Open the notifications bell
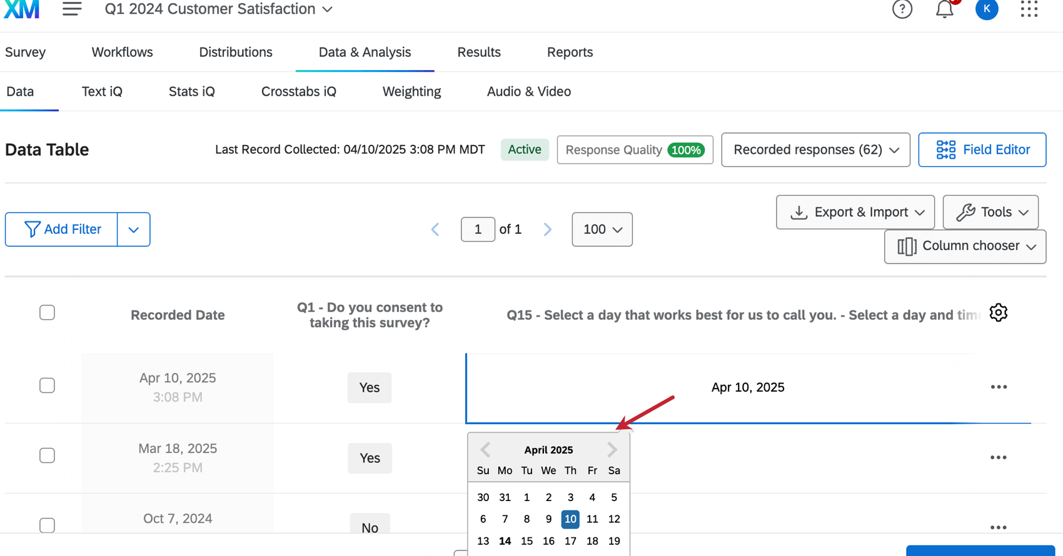 (x=944, y=9)
